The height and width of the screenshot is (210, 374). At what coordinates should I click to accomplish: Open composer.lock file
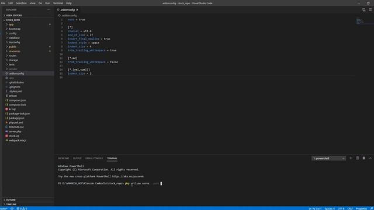(18, 104)
